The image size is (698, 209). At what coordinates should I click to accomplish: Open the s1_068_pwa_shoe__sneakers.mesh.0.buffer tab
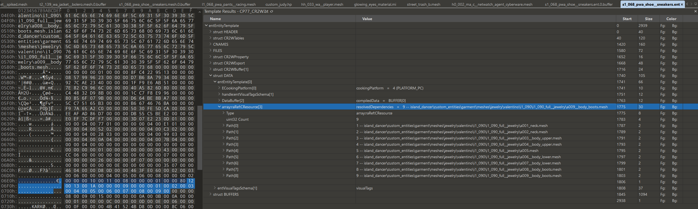[x=155, y=4]
